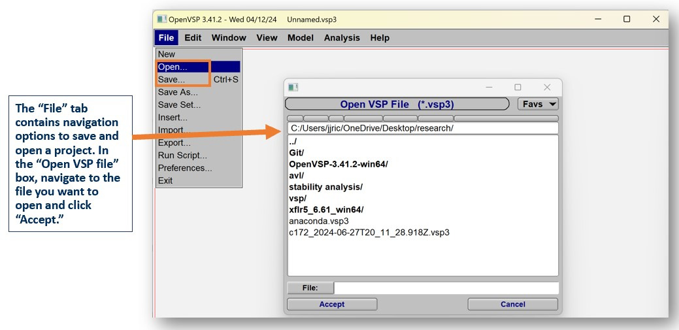Open the Analysis menu
This screenshot has width=679, height=330.
click(342, 38)
